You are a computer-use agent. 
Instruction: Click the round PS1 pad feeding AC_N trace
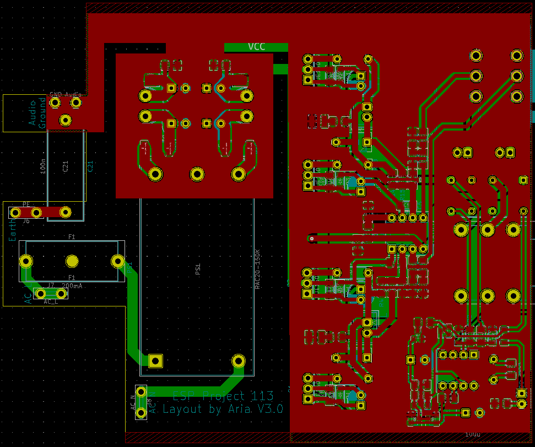point(239,361)
